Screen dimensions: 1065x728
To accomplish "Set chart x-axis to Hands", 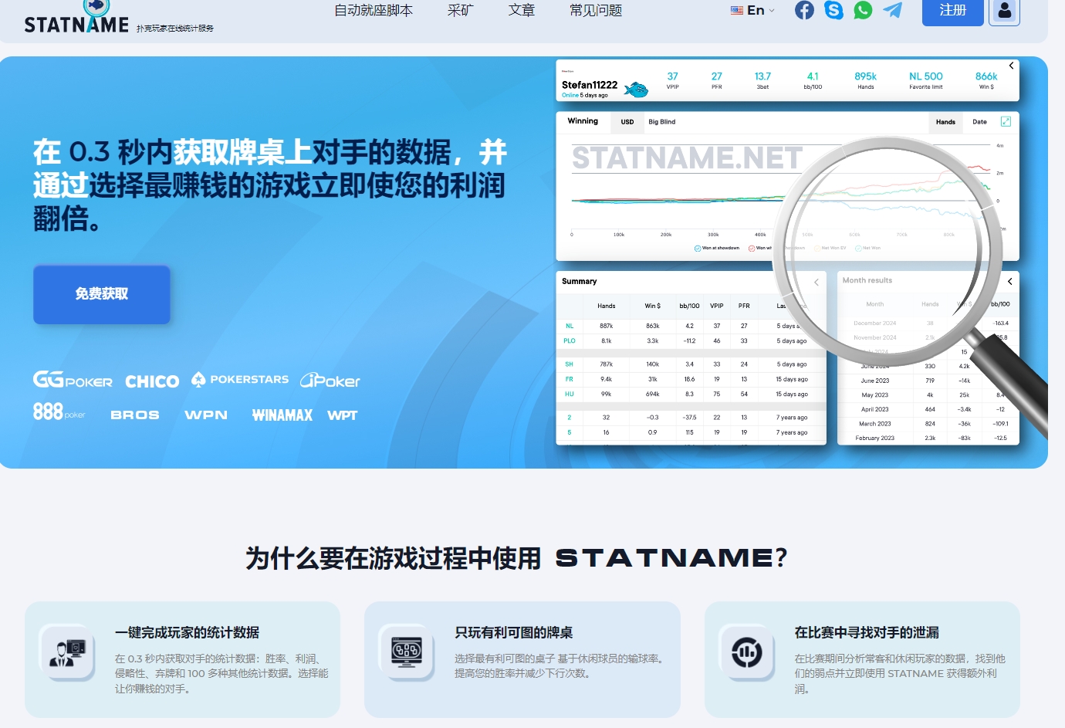I will (945, 122).
